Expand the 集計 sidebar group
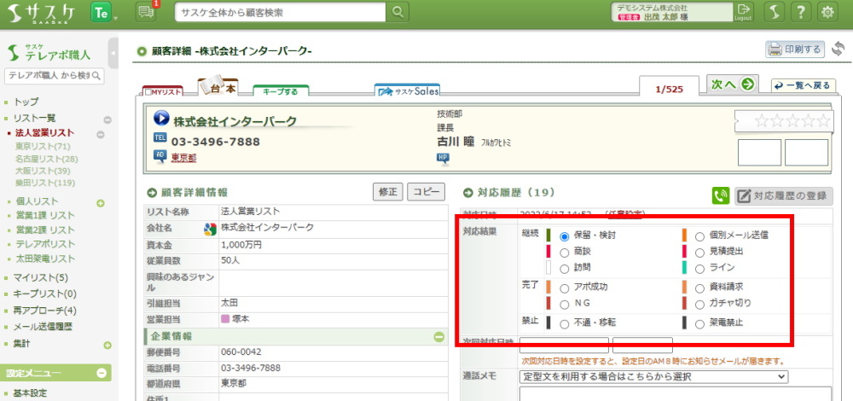This screenshot has height=401, width=853. click(x=107, y=345)
